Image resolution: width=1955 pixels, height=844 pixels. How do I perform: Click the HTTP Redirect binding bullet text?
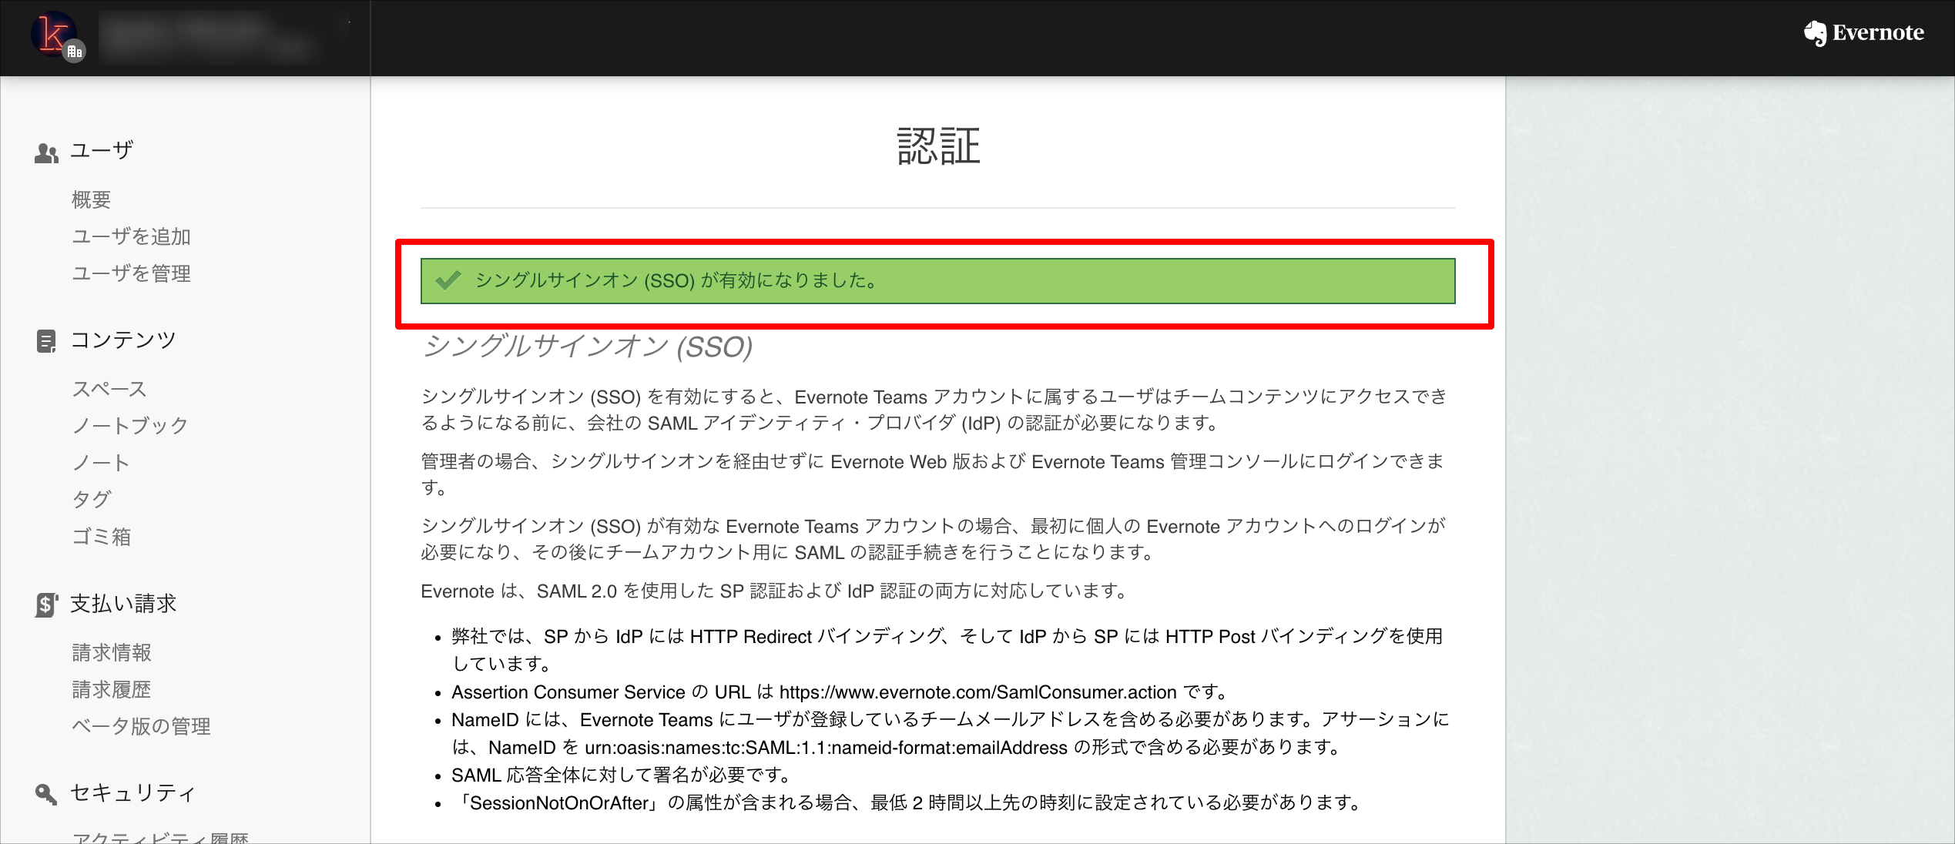point(947,650)
